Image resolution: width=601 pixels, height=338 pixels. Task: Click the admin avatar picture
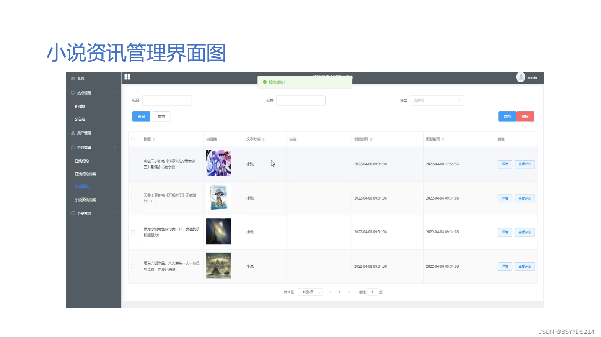pyautogui.click(x=521, y=77)
